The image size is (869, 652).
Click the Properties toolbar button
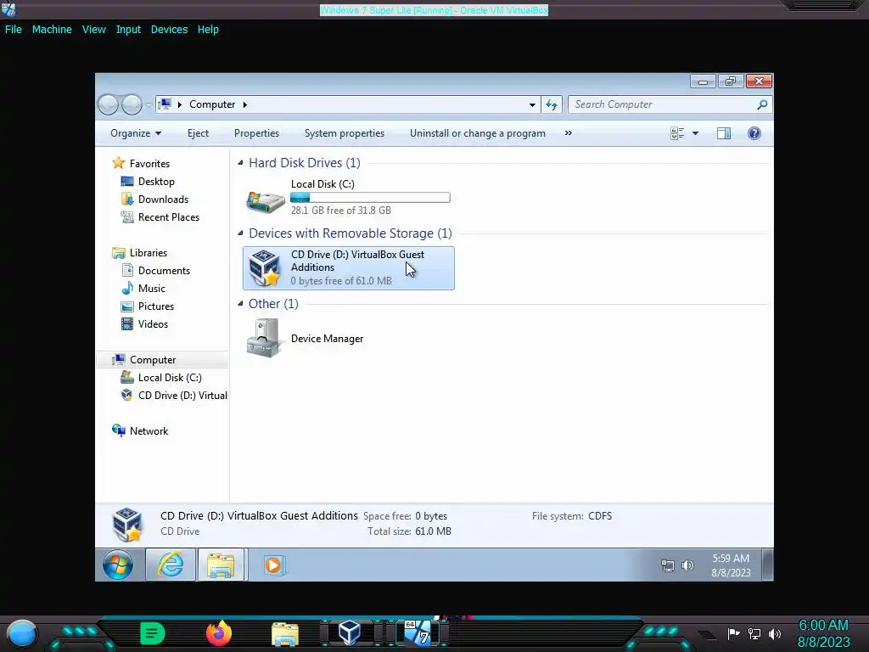click(256, 133)
